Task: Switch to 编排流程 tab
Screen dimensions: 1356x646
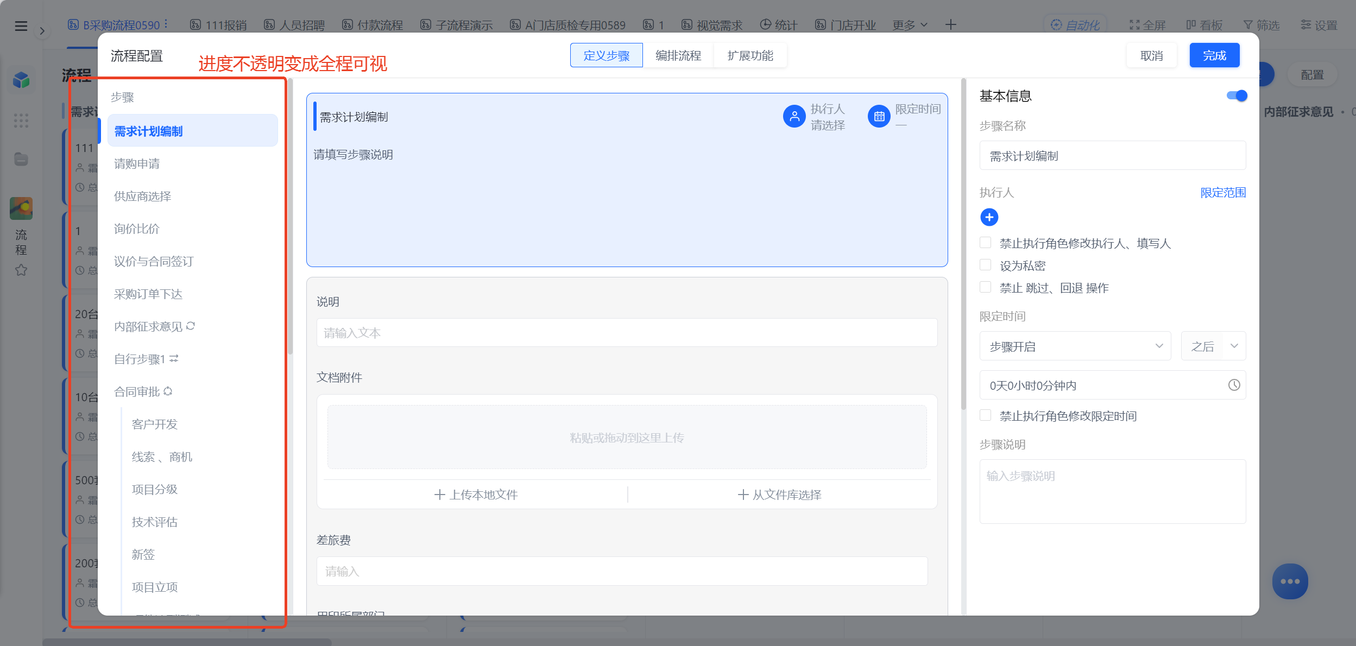Action: (x=678, y=55)
